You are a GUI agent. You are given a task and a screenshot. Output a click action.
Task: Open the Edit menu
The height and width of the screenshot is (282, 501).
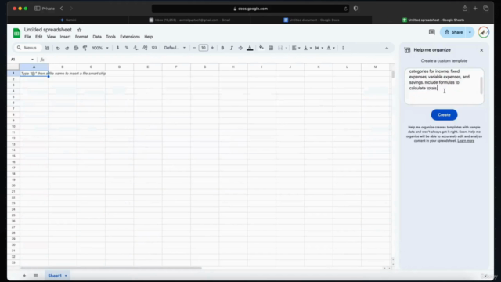38,37
